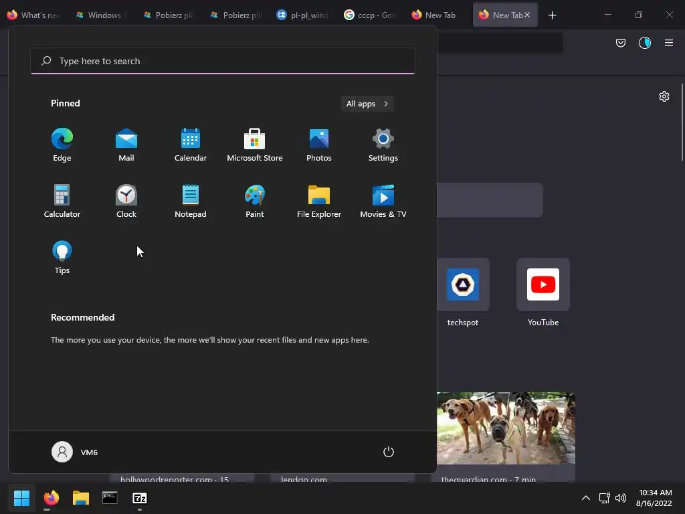Click the Windows Start button on taskbar
Screen dimensions: 685x514
click(x=21, y=498)
